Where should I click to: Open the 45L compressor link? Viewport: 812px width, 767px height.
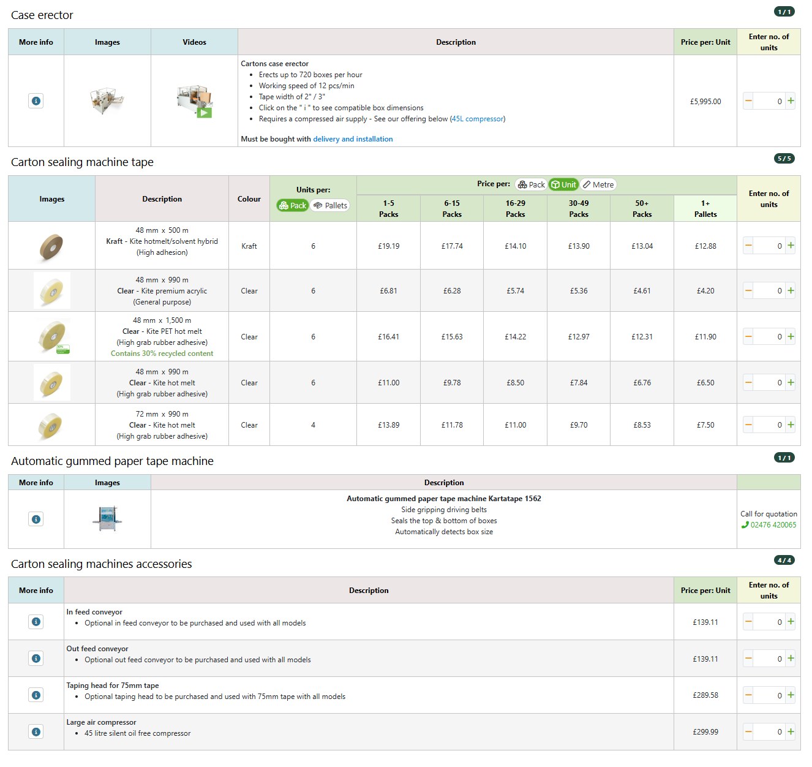[477, 119]
